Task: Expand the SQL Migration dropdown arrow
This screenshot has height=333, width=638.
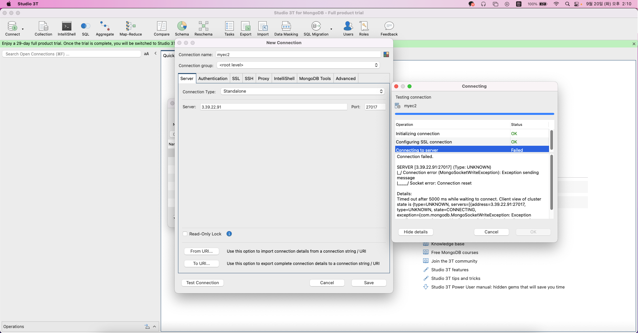Action: [x=331, y=29]
